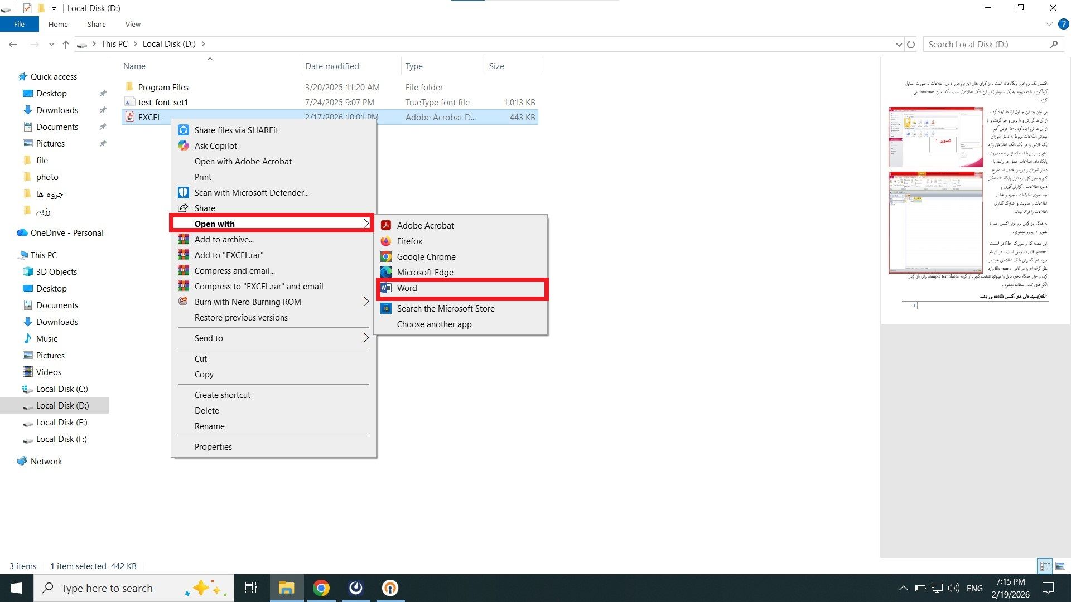1071x602 pixels.
Task: Open EXCEL file with Word
Action: pyautogui.click(x=407, y=288)
